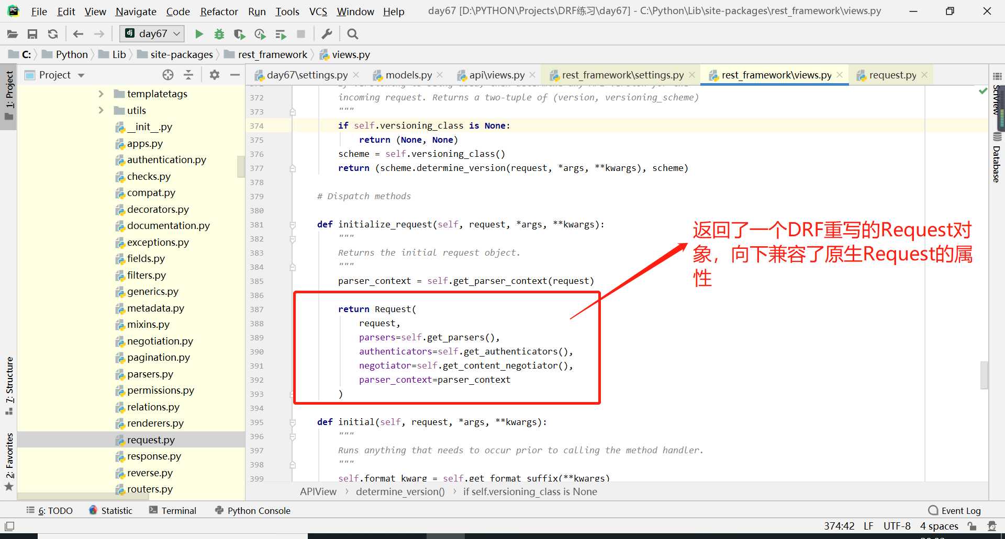Viewport: 1005px width, 539px height.
Task: Open the Structure side tab
Action: click(x=9, y=386)
